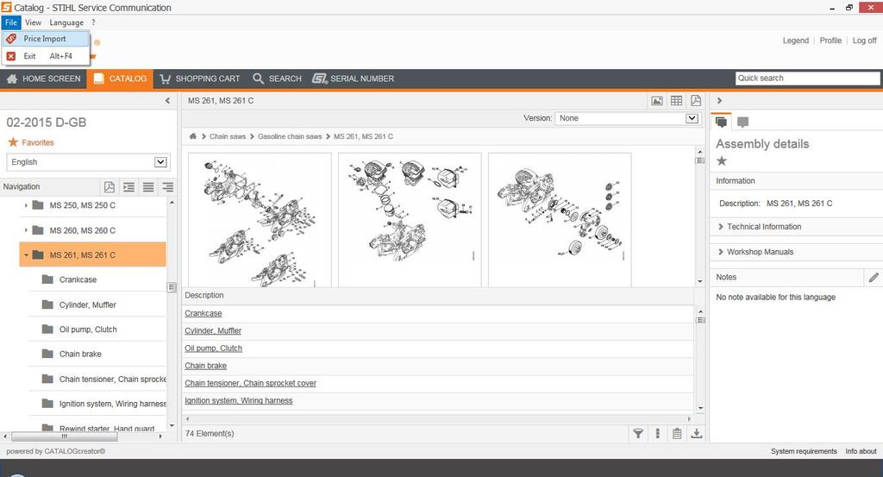This screenshot has height=477, width=883.
Task: Go to the Home Screen tab
Action: pos(43,78)
